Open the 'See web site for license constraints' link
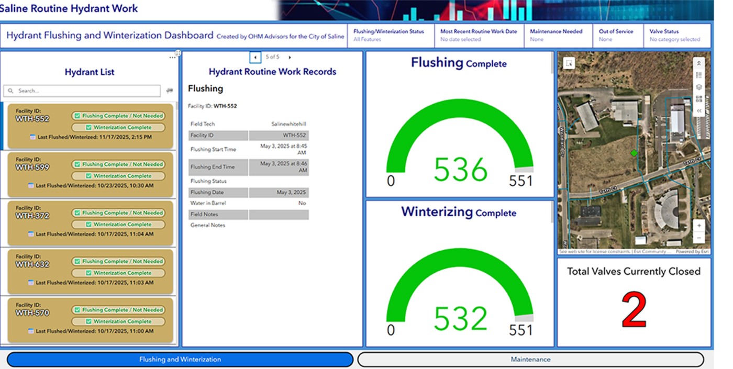The image size is (733, 369). click(x=595, y=252)
